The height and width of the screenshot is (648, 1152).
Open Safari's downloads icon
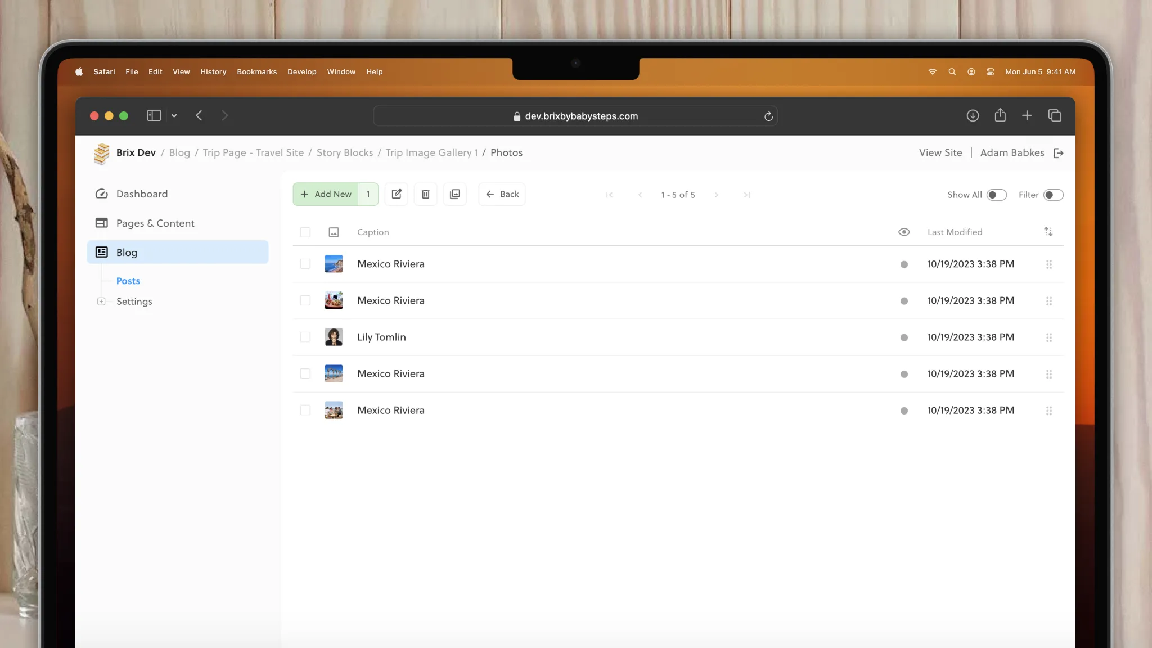tap(973, 115)
